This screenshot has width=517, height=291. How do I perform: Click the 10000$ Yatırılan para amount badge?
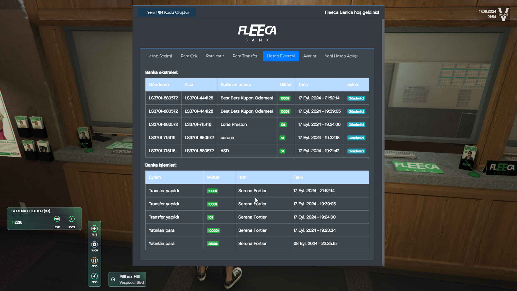coord(213,231)
